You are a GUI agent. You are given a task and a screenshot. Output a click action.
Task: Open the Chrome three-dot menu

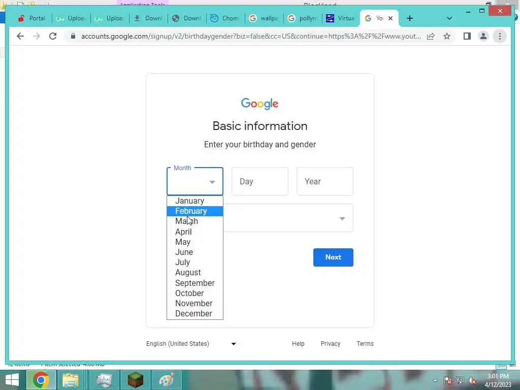[500, 36]
